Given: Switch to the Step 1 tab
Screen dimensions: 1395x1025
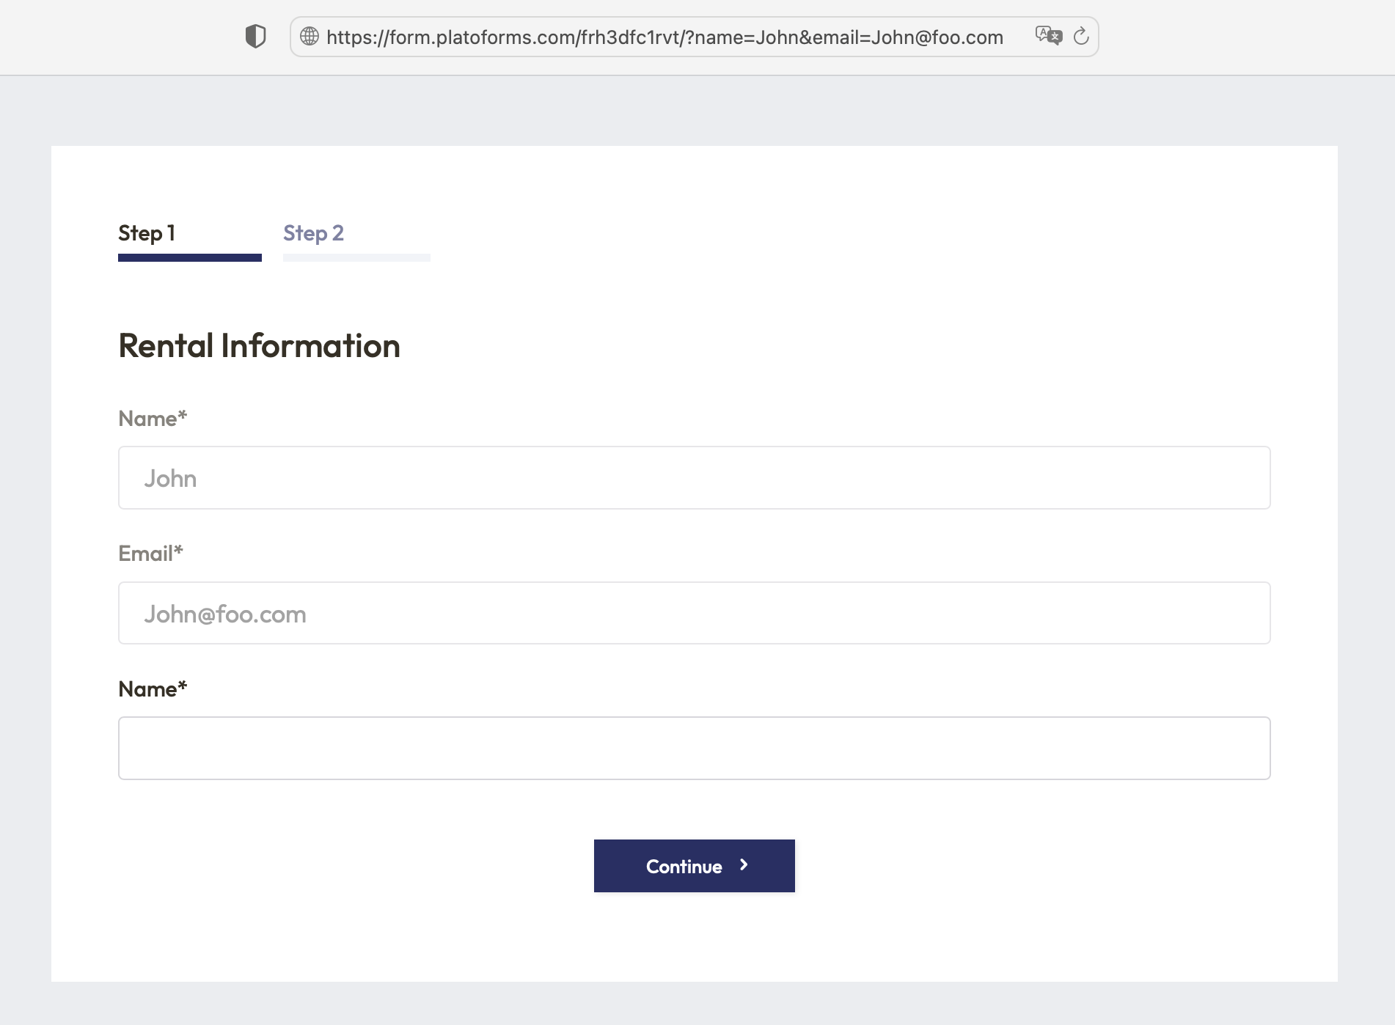Looking at the screenshot, I should click(147, 233).
